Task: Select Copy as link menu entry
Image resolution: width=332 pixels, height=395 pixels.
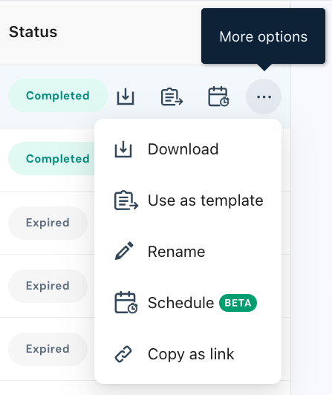Action: pyautogui.click(x=188, y=354)
